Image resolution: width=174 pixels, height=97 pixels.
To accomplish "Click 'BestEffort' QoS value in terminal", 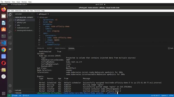I will [x=71, y=68].
